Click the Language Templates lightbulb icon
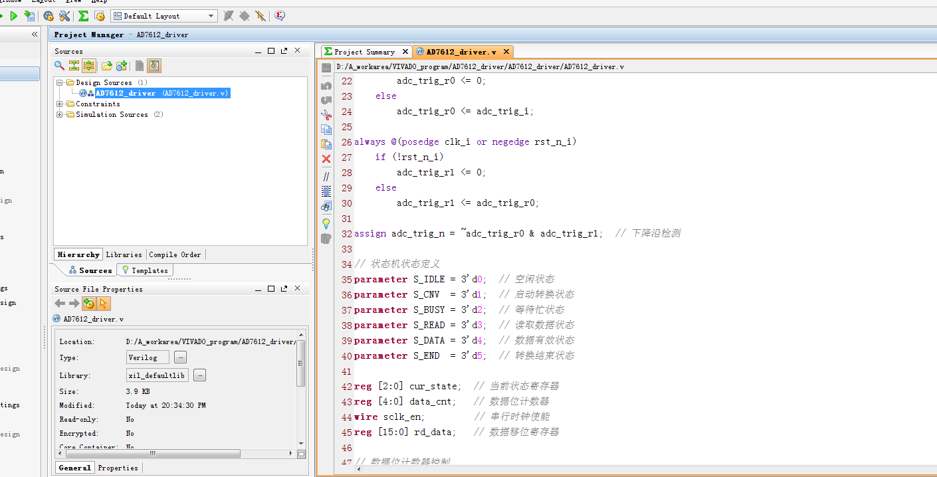 (x=326, y=223)
